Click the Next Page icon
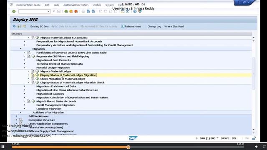Screen dimensions: 267x150 pyautogui.click(x=111, y=11)
